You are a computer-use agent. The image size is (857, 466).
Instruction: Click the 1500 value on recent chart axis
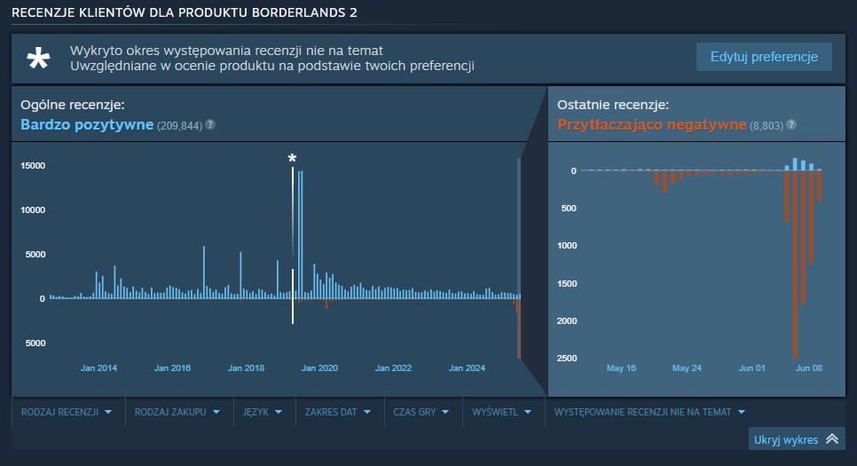(567, 283)
